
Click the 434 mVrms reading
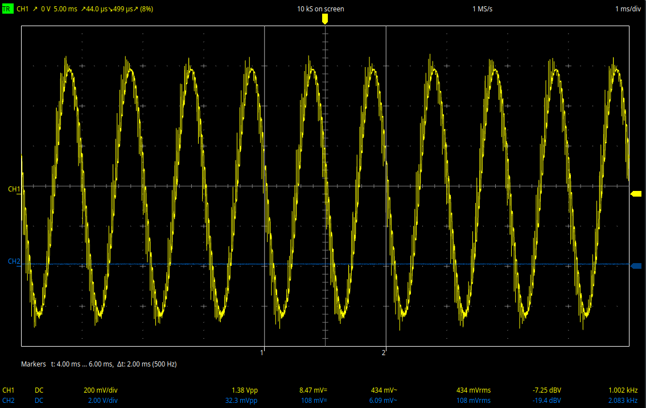[474, 390]
